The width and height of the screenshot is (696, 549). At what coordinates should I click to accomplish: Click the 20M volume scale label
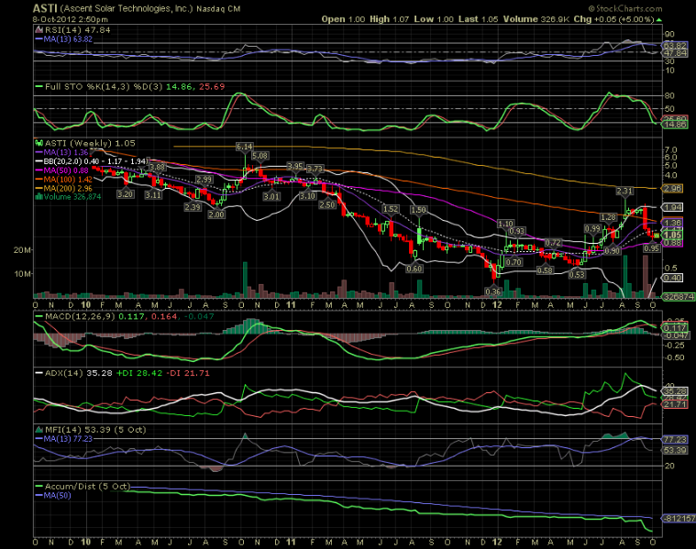22,250
